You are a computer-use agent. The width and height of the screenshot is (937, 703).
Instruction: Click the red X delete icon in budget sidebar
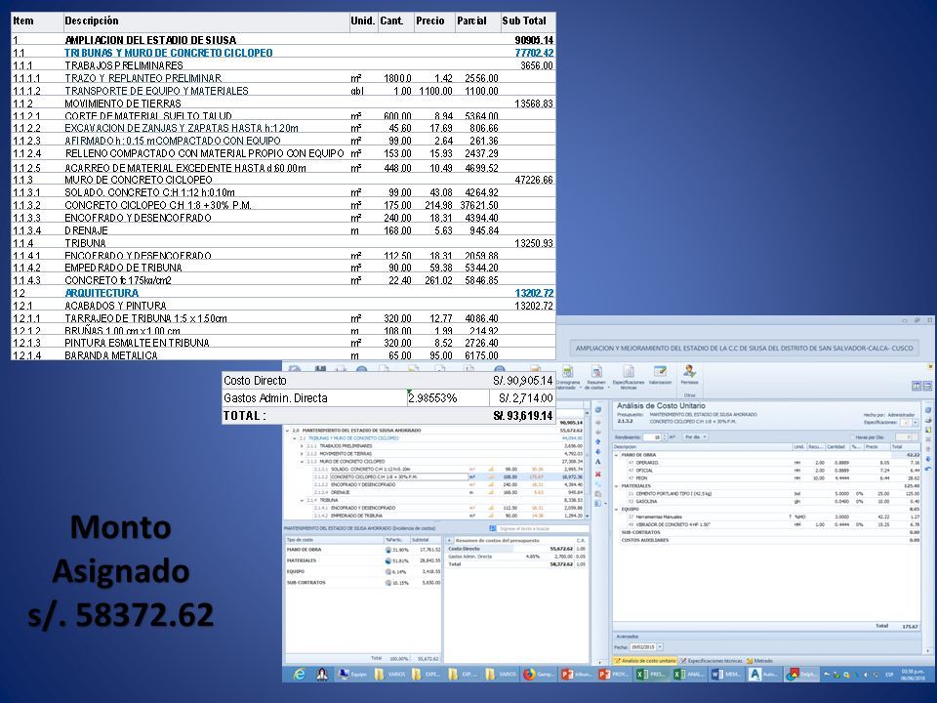click(x=597, y=475)
